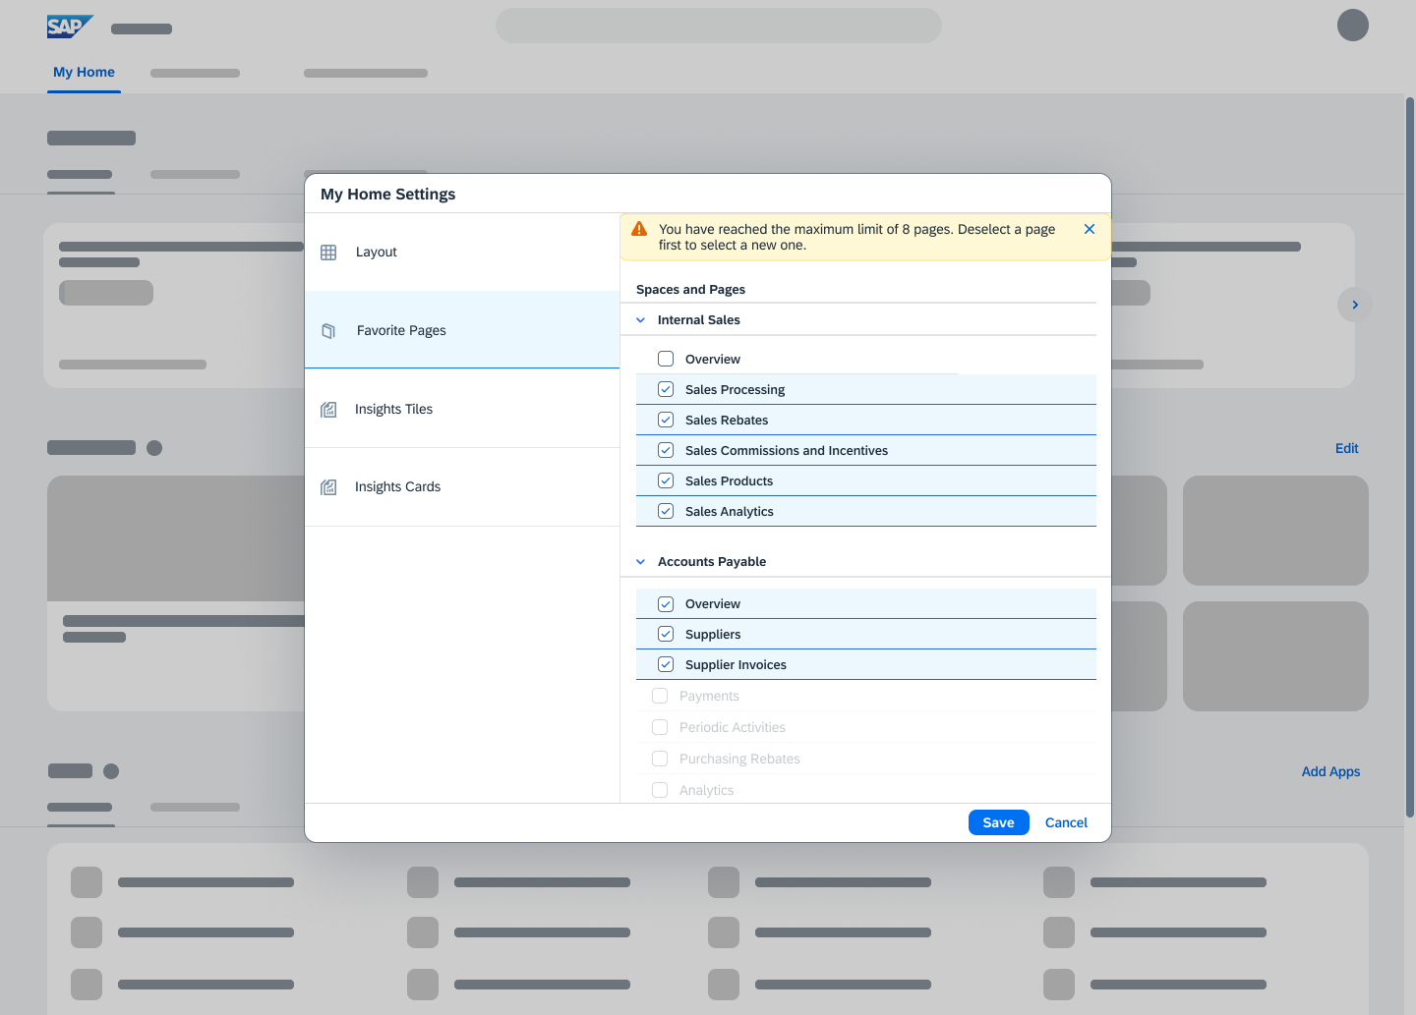1416x1015 pixels.
Task: Click the warning triangle icon
Action: (639, 229)
